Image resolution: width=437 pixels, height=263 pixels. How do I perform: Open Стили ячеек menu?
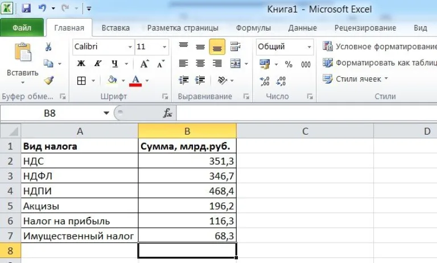tap(355, 79)
